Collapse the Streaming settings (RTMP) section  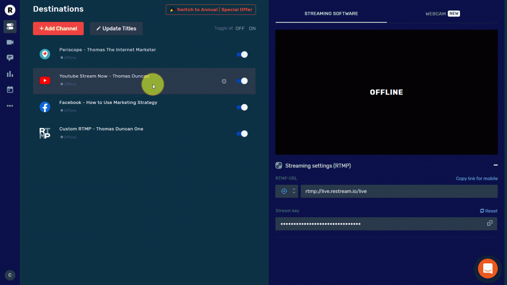coord(495,166)
